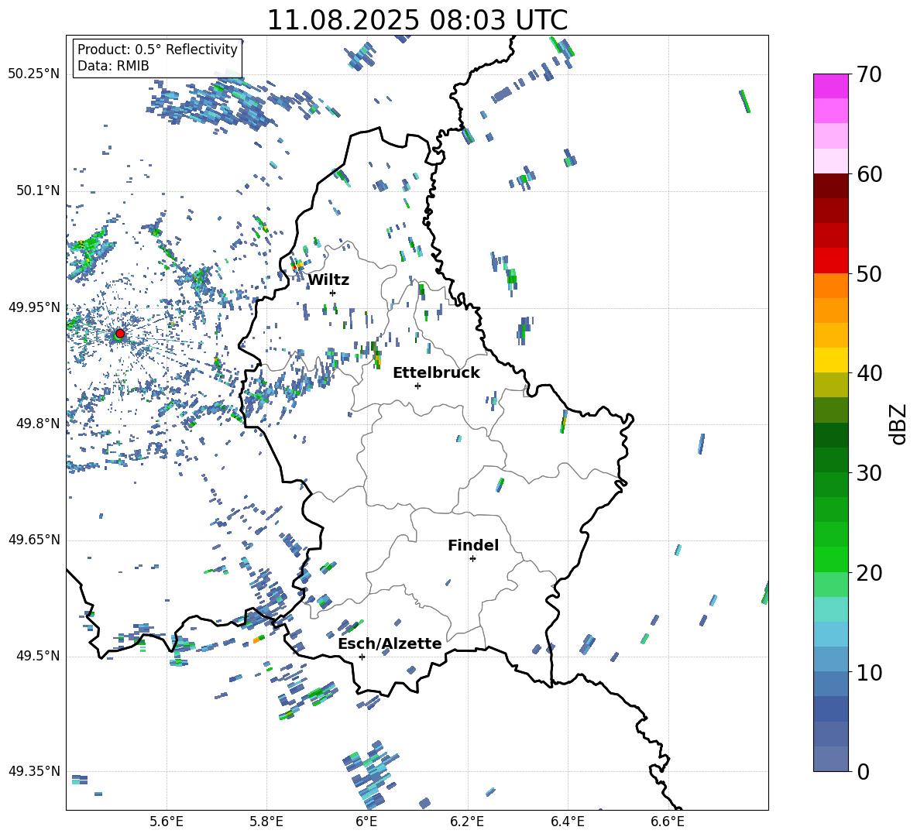Image resolution: width=917 pixels, height=837 pixels.
Task: Click the Data: RMIB text
Action: [x=113, y=66]
